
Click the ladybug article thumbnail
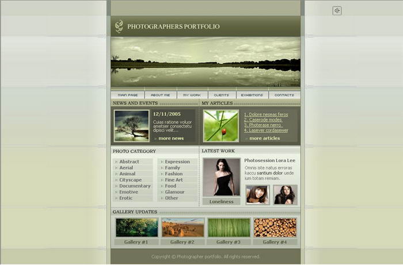coord(220,125)
